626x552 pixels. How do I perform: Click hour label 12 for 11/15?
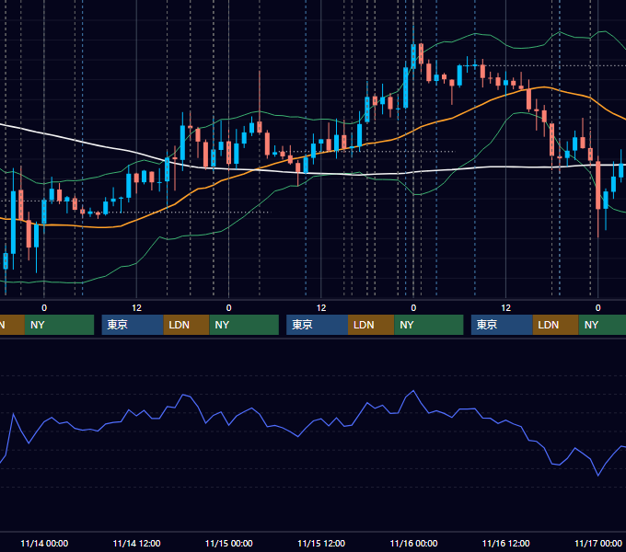click(321, 308)
